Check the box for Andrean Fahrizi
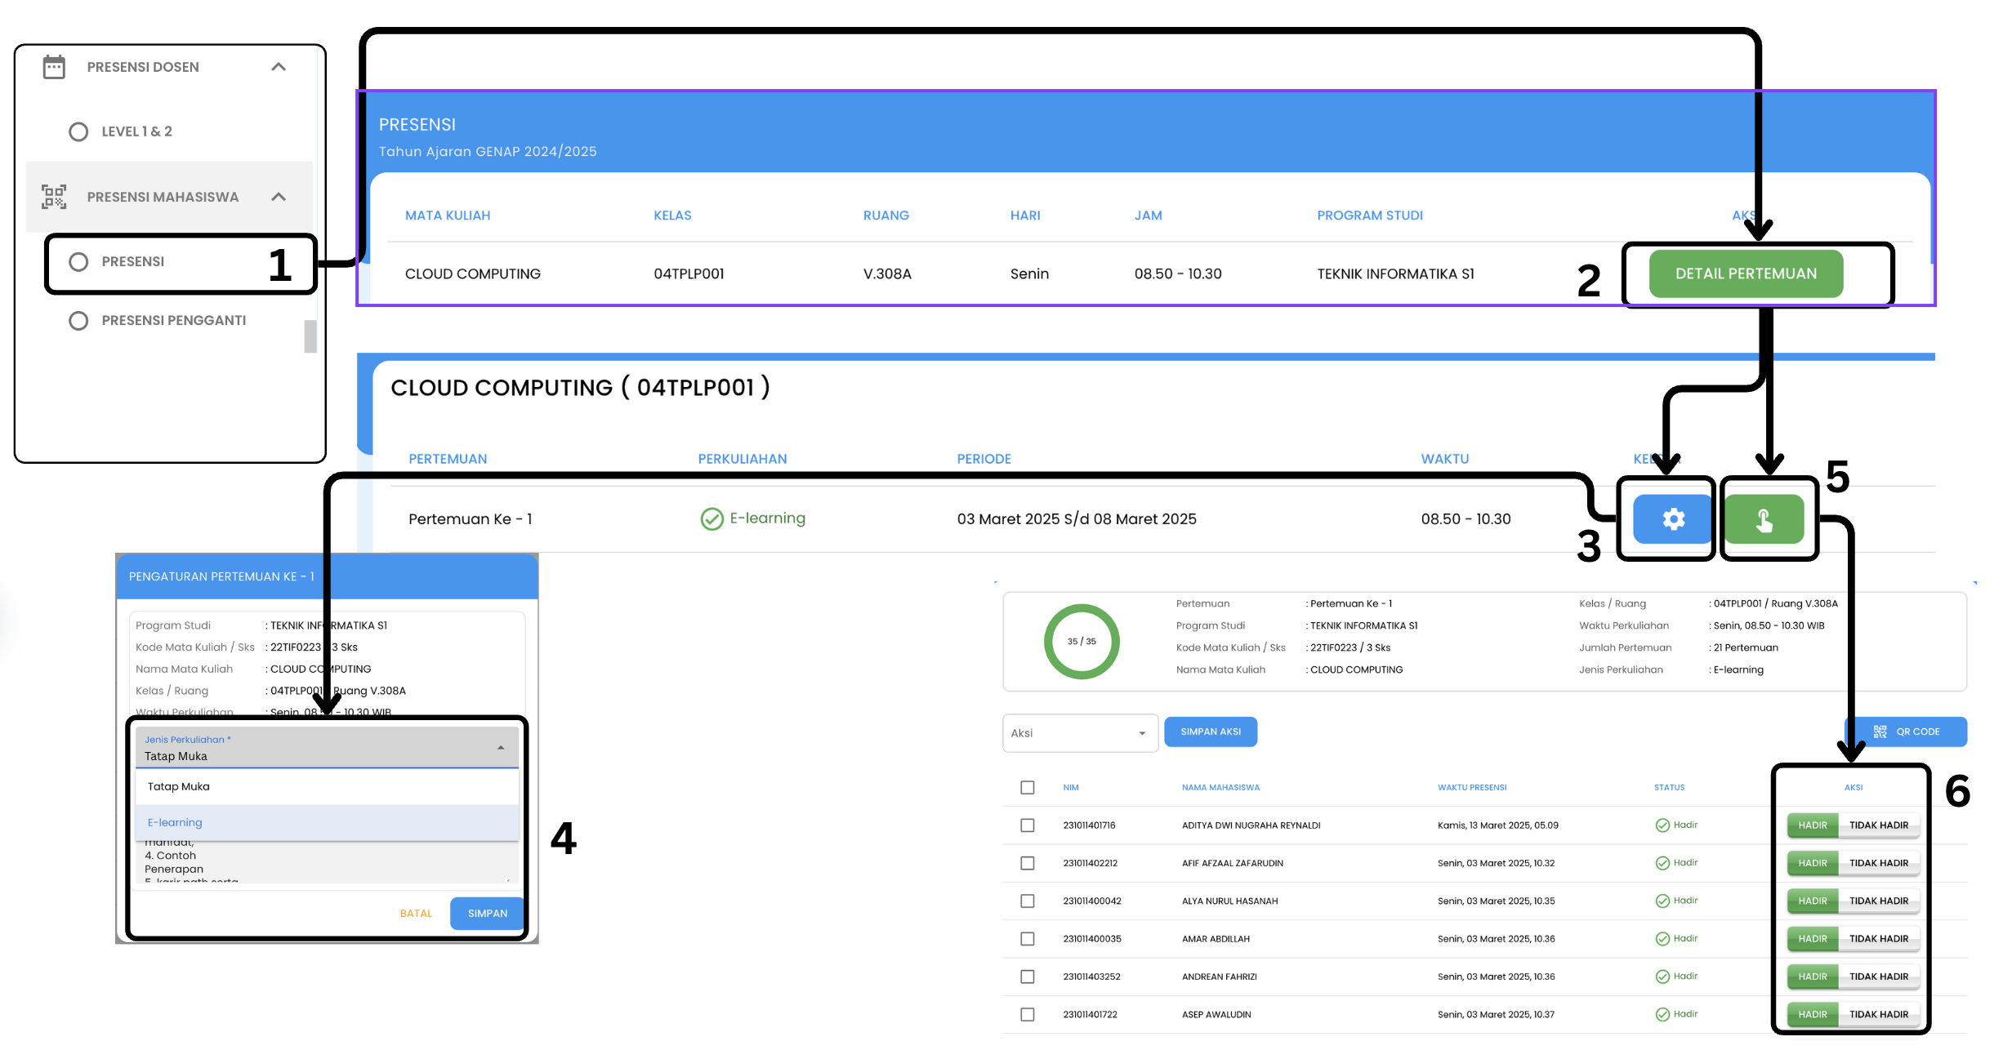Image resolution: width=2003 pixels, height=1050 pixels. tap(1028, 977)
